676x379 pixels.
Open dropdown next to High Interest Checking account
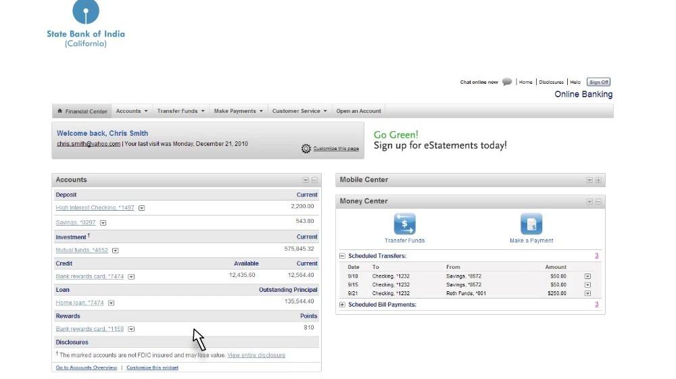142,208
